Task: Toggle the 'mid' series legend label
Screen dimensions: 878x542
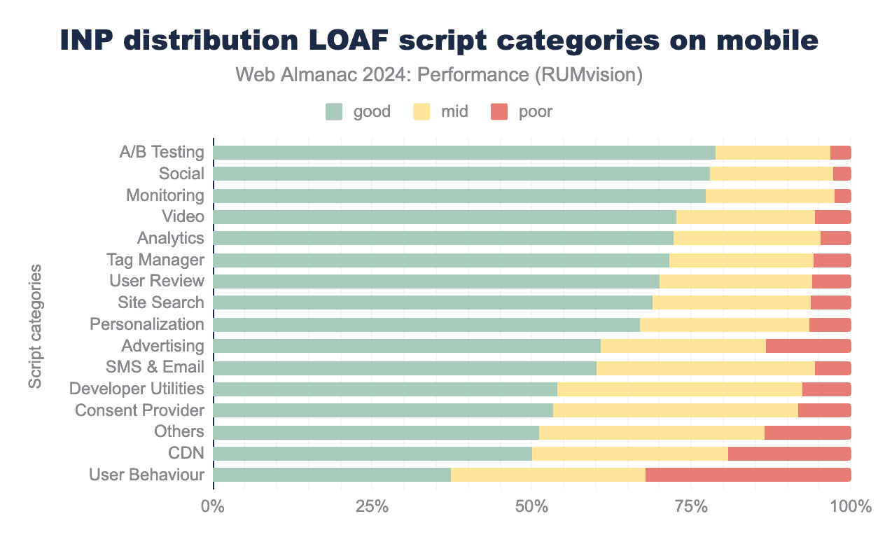Action: click(x=454, y=111)
